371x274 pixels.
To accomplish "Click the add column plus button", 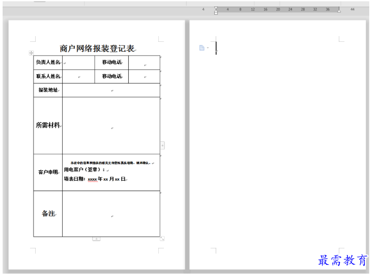I will click(163, 145).
